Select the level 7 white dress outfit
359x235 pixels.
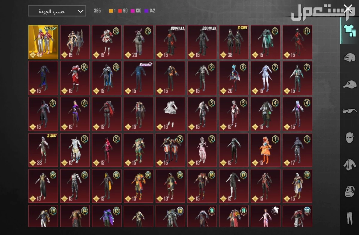266,78
